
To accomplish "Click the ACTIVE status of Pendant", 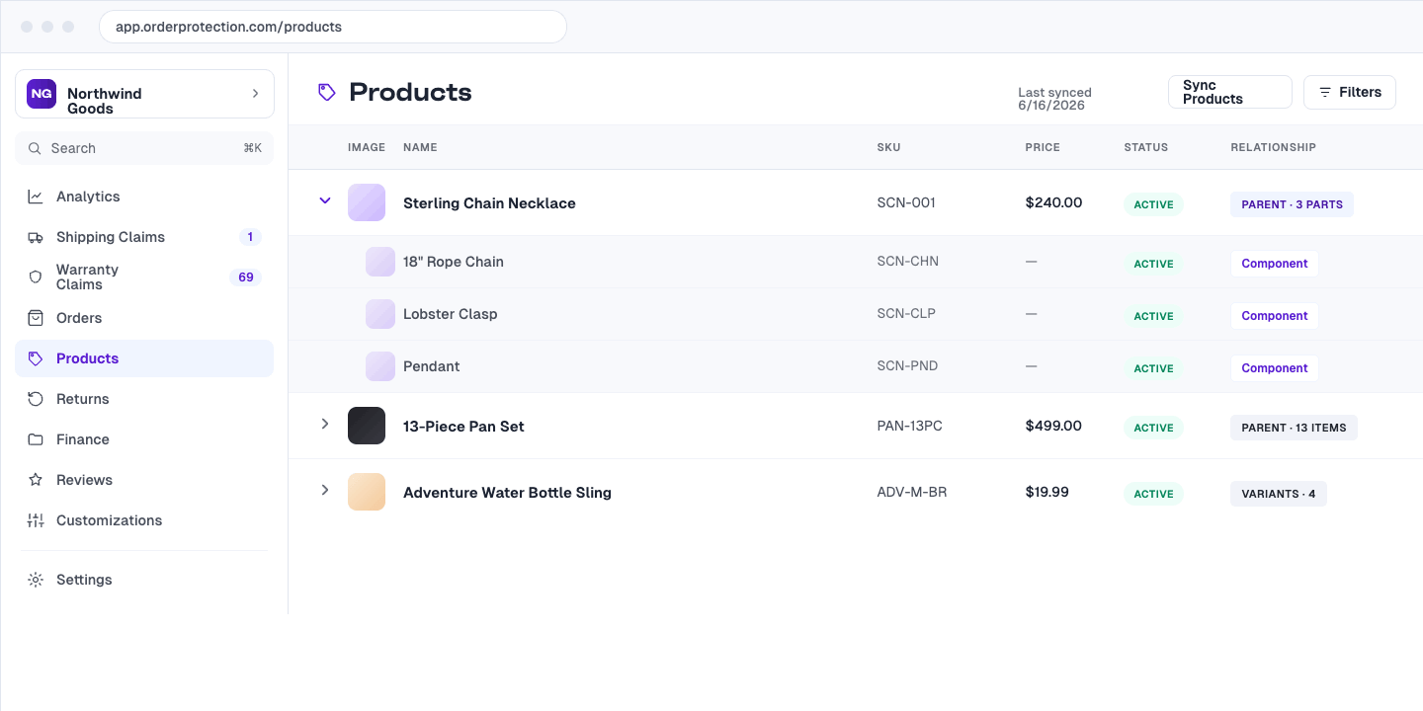I will 1153,368.
